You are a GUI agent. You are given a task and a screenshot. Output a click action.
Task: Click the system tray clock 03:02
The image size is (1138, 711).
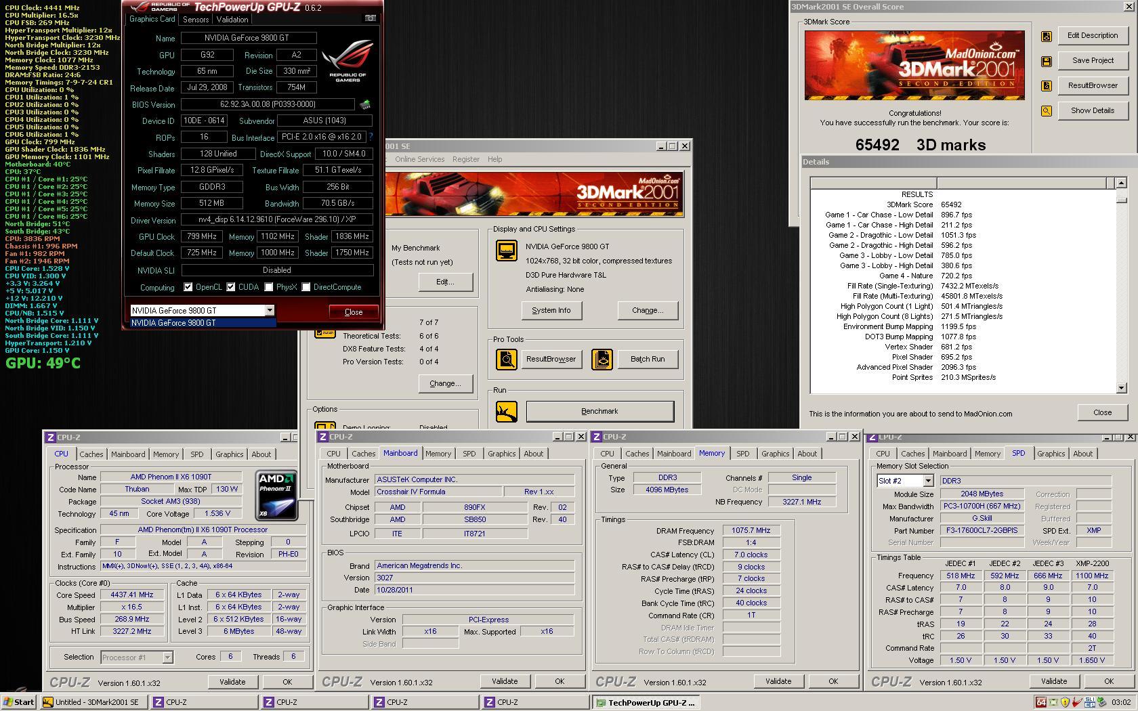click(x=1121, y=702)
